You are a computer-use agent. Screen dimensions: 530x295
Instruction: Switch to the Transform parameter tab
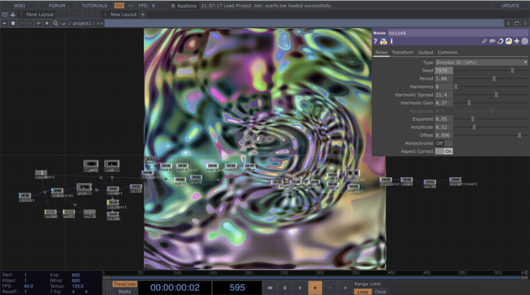(x=403, y=52)
